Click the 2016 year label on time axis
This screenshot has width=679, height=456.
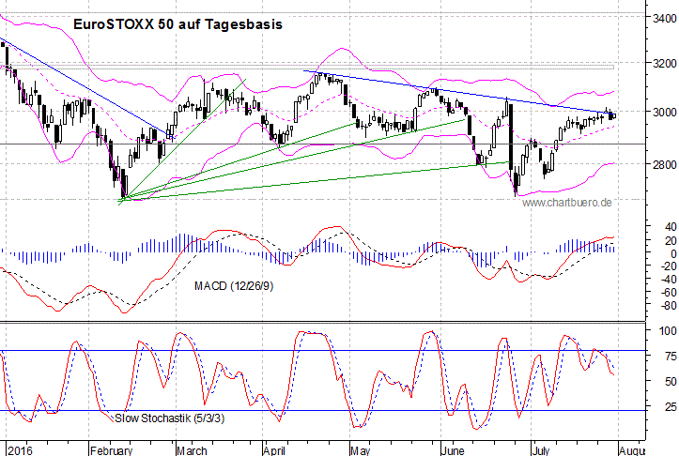coord(20,450)
